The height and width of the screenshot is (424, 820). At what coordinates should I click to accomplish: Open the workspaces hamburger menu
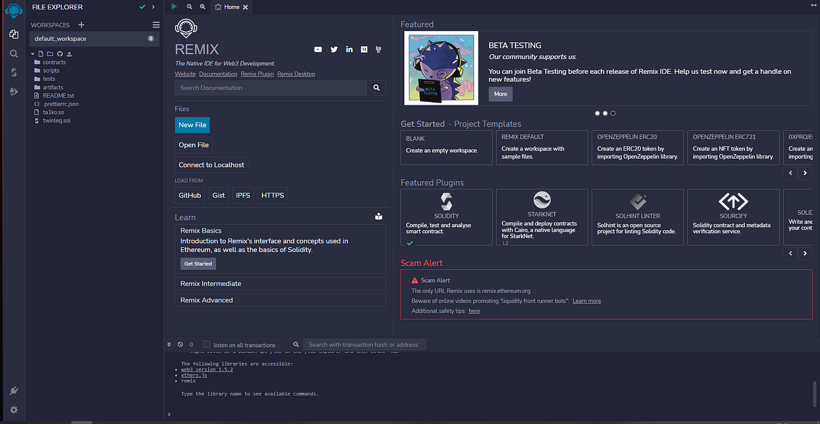156,25
